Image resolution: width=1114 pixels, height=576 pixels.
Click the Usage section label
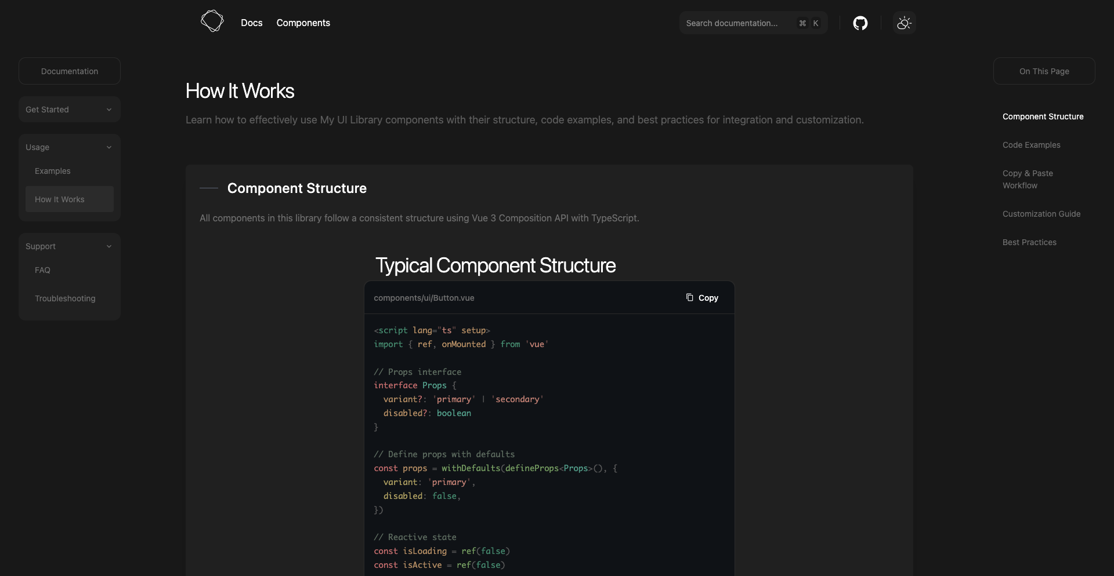pos(37,147)
